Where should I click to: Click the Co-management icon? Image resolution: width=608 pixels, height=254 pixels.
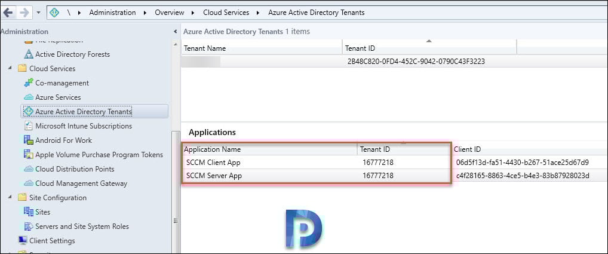coord(29,82)
